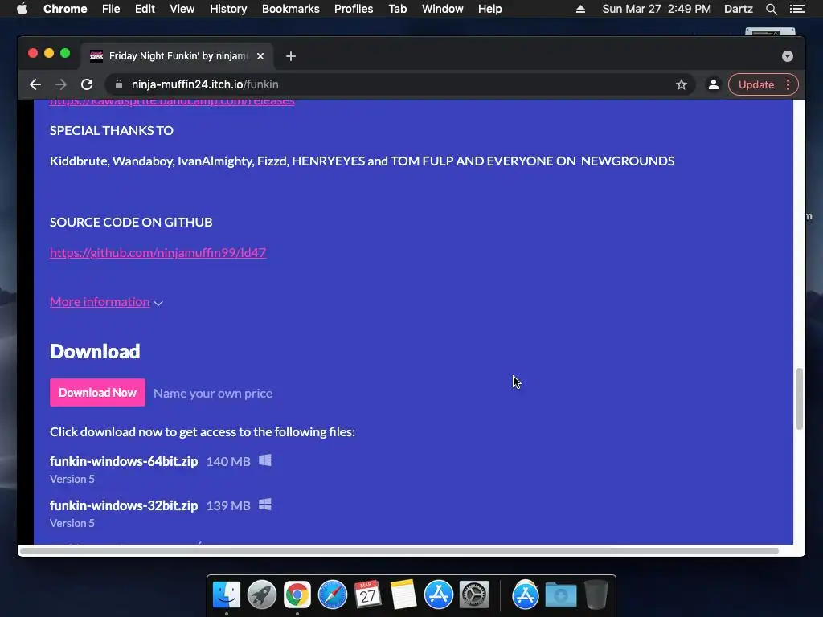This screenshot has height=617, width=823.
Task: Open the Trash in the Dock
Action: [596, 595]
